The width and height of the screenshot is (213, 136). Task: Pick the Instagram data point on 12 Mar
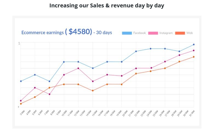click(x=78, y=68)
